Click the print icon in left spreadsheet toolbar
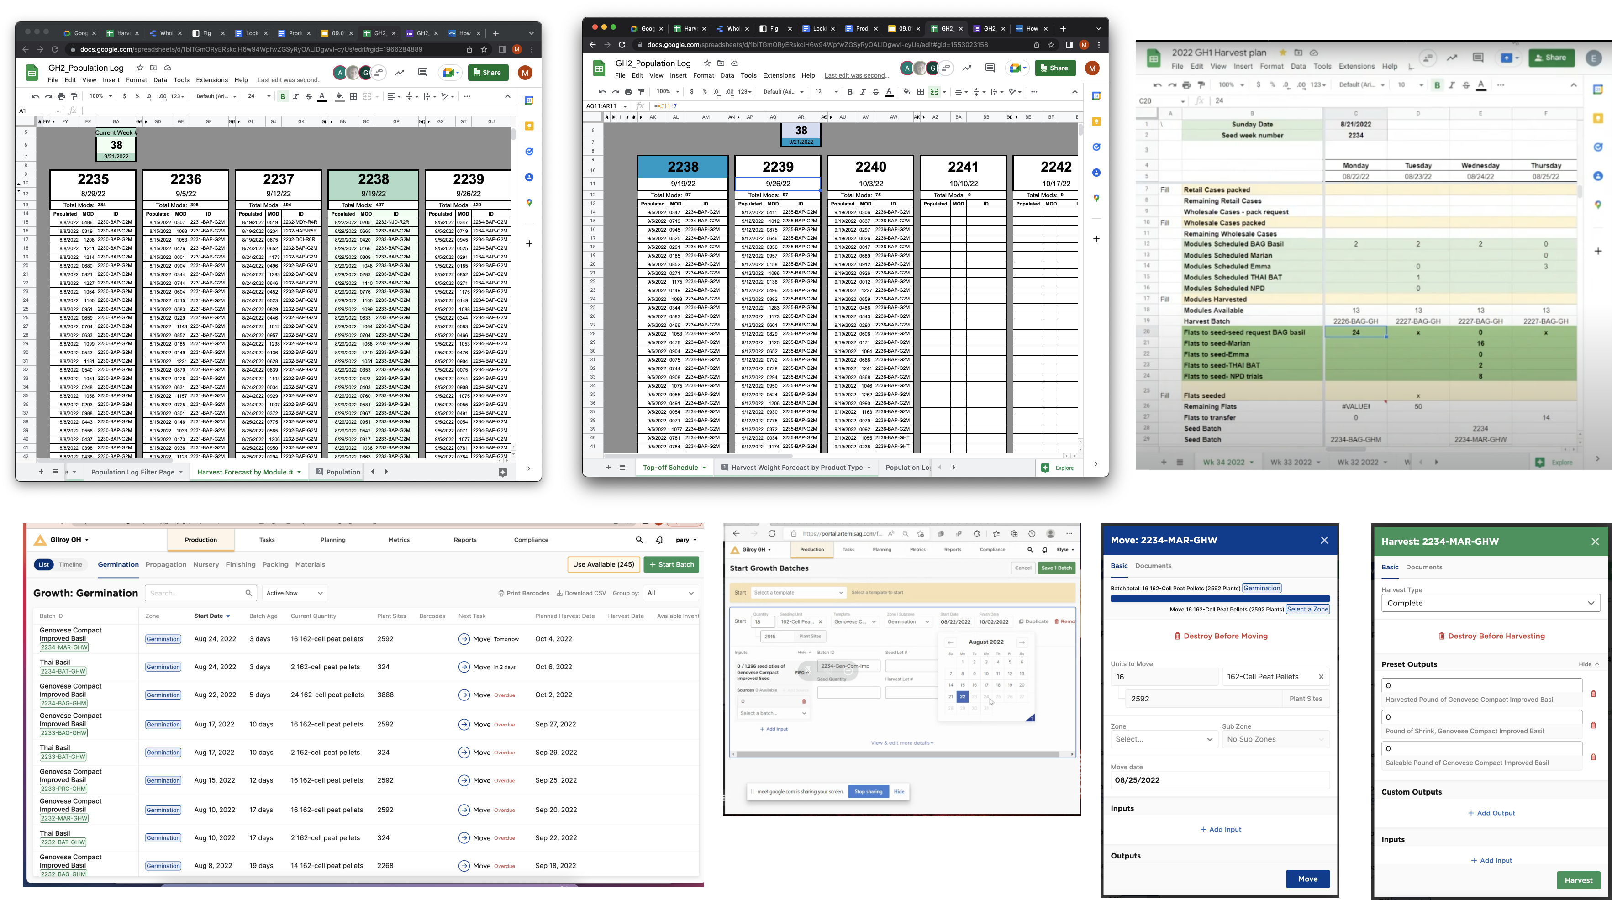Viewport: 1612px width, 900px height. [x=61, y=96]
